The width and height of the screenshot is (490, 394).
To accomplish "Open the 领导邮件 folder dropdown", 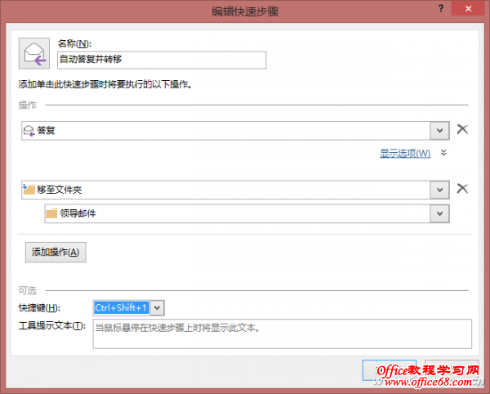I will click(x=439, y=213).
